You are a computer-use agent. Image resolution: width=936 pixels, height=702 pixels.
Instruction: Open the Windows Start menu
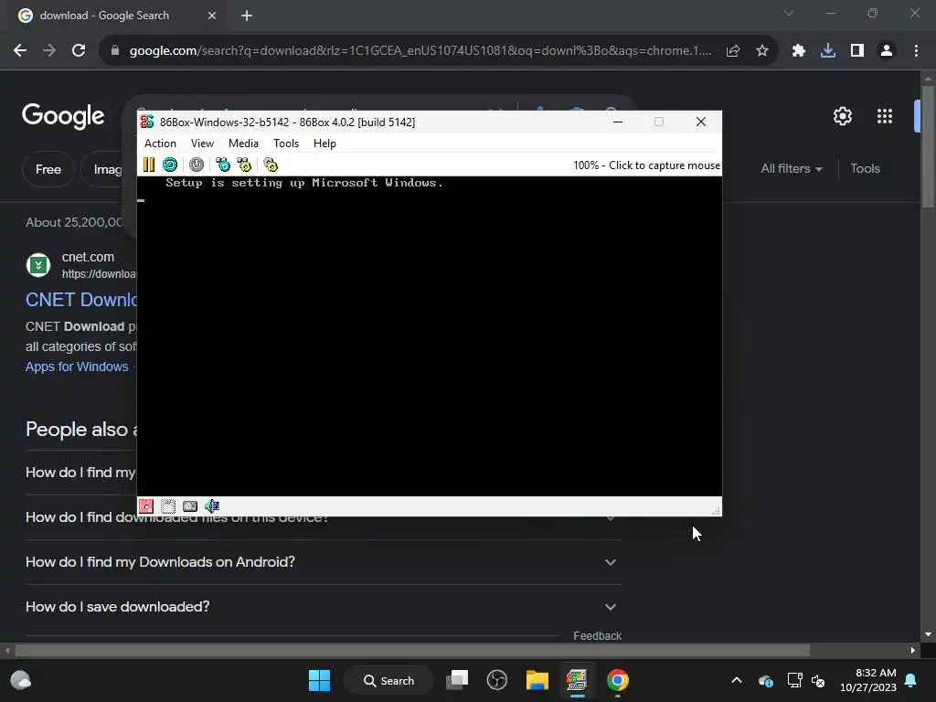click(319, 680)
